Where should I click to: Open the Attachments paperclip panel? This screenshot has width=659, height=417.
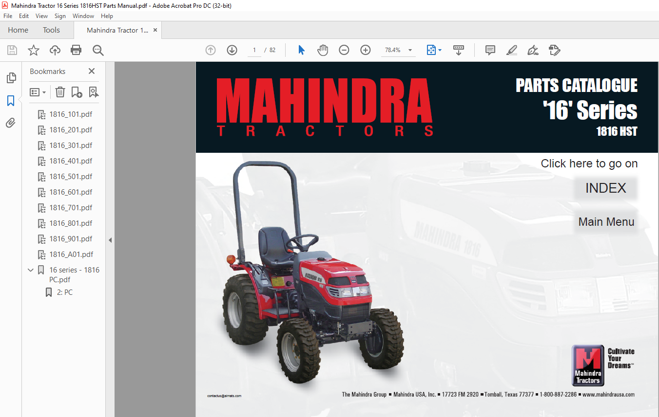click(11, 123)
